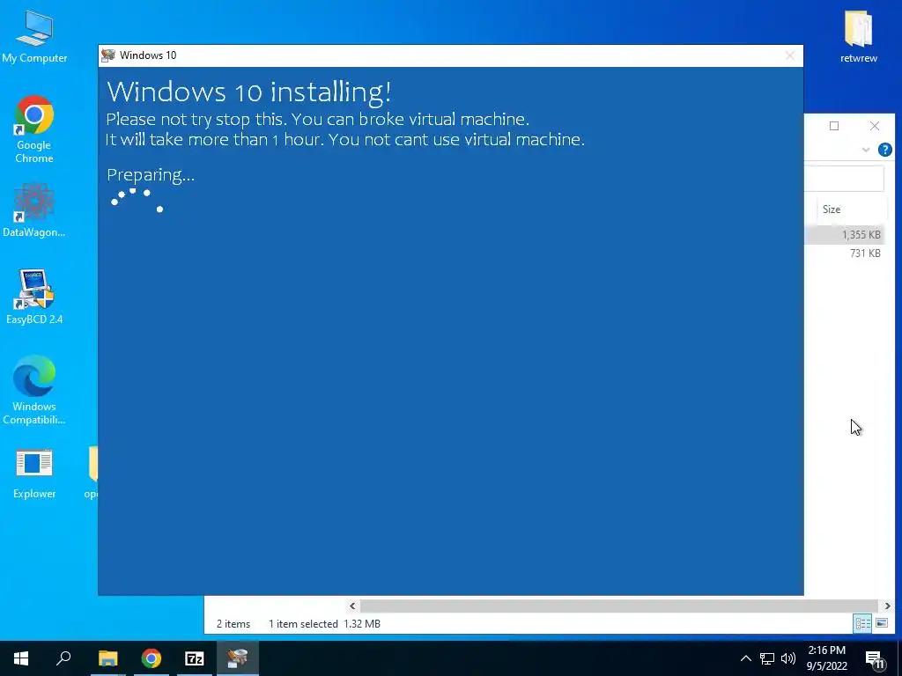
Task: Switch Explorer to large icons view
Action: 881,623
